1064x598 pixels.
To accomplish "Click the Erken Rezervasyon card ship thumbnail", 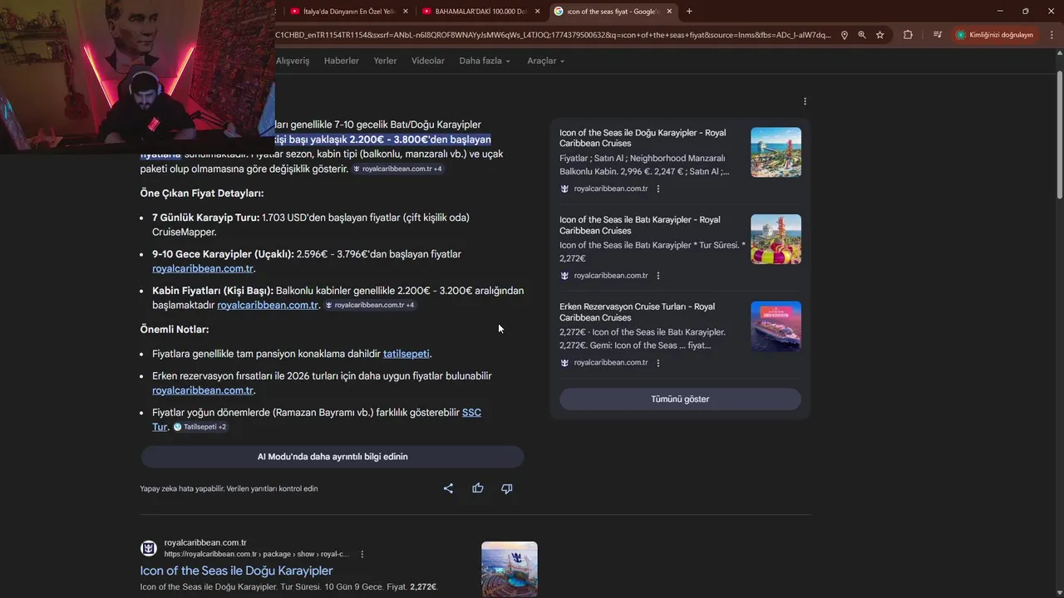I will (x=776, y=326).
